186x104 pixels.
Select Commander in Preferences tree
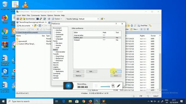60,34
